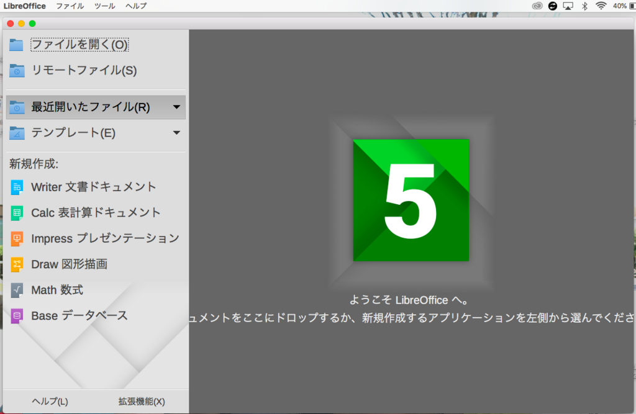Click the Bluetooth menu bar icon
The width and height of the screenshot is (636, 414).
[584, 6]
